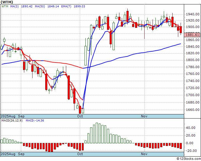Click the 1740.00 price axis label
Screen dimensions: 201x161
coord(192,81)
